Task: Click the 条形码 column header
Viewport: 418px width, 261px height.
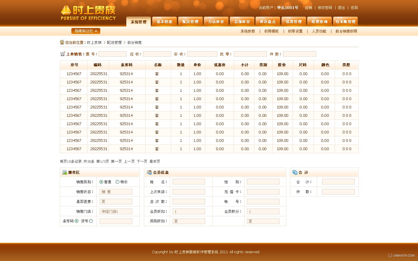Action: pyautogui.click(x=127, y=65)
